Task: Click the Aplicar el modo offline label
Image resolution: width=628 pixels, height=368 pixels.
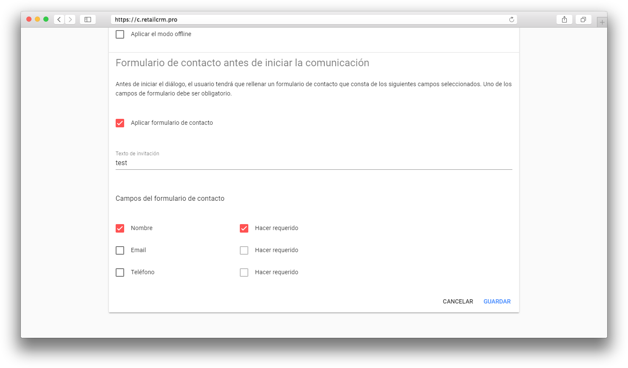Action: click(x=161, y=34)
